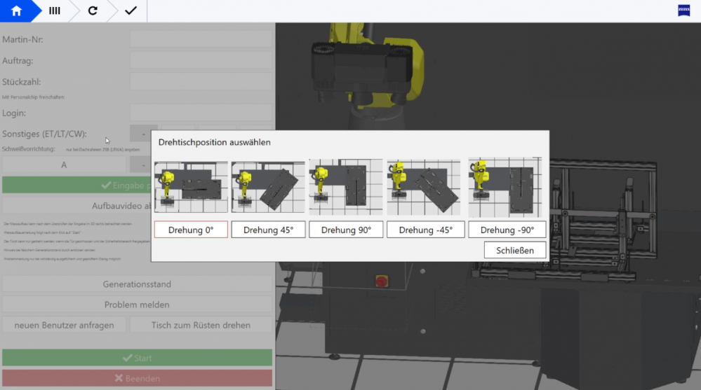Choose the -90° rotation preview image

505,187
